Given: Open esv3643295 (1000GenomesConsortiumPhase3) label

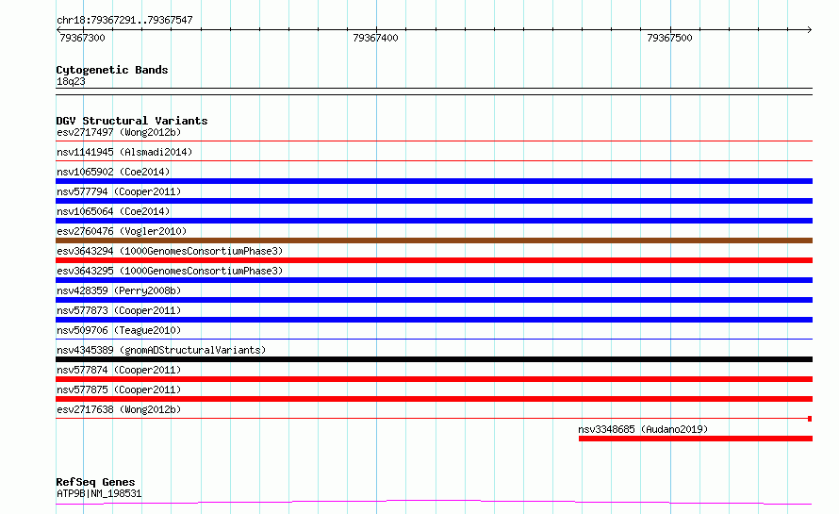Looking at the screenshot, I should tap(170, 271).
